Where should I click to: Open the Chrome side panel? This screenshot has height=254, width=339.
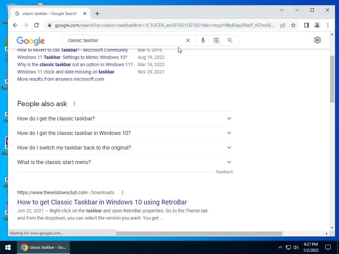coord(306,25)
